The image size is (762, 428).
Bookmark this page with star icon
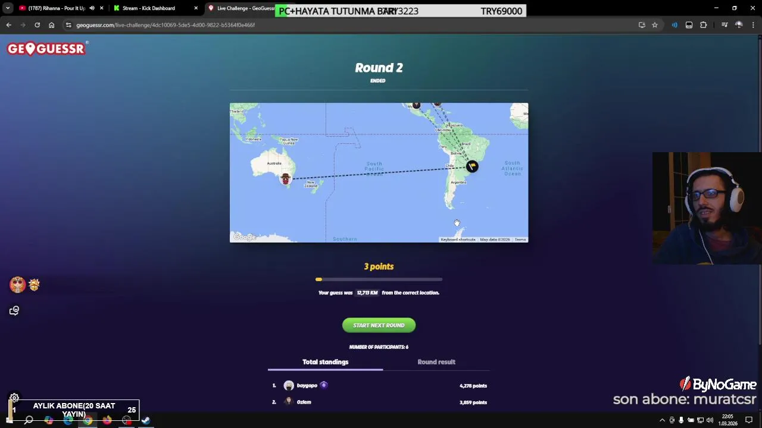(x=655, y=25)
